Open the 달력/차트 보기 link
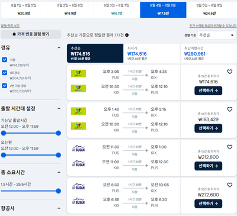Viewport: 237px width, 216px height. (x=10, y=25)
